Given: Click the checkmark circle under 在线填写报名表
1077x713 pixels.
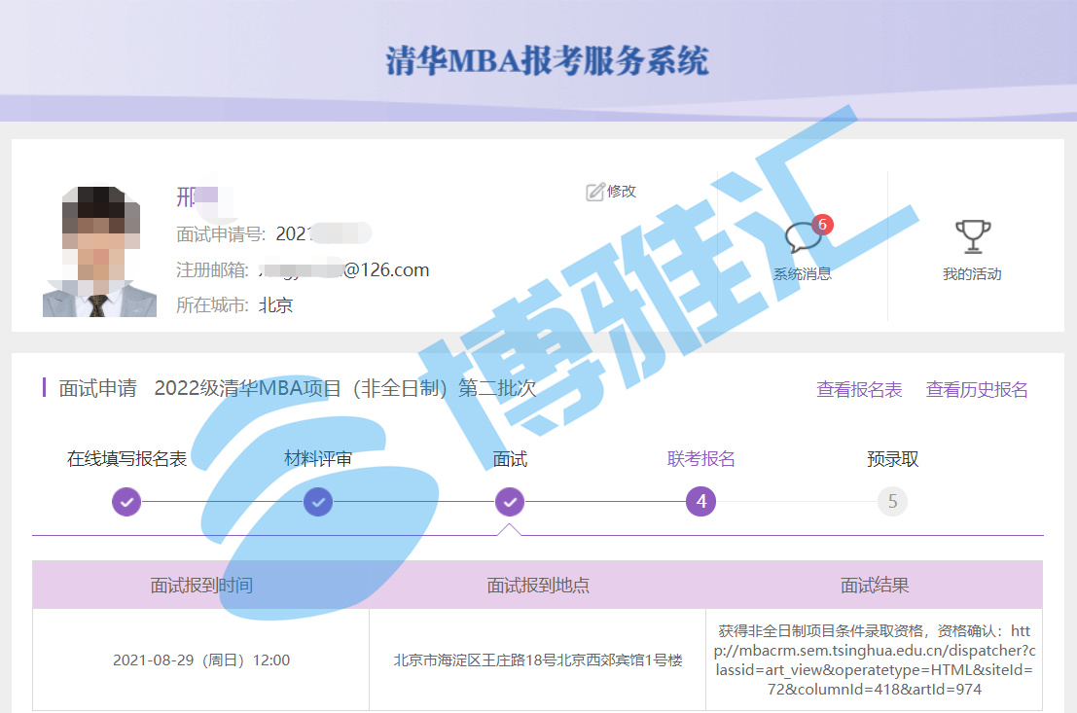Looking at the screenshot, I should point(126,502).
